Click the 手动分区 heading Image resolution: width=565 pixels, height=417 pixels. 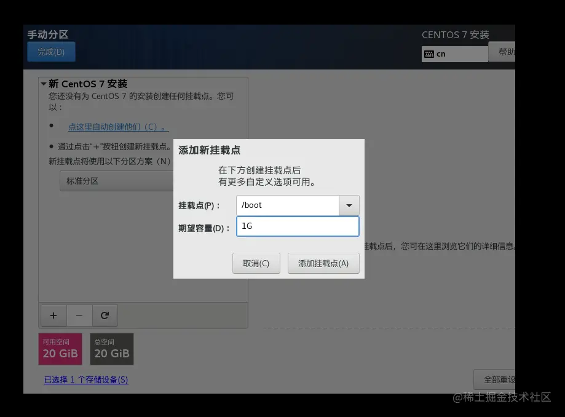pos(48,34)
